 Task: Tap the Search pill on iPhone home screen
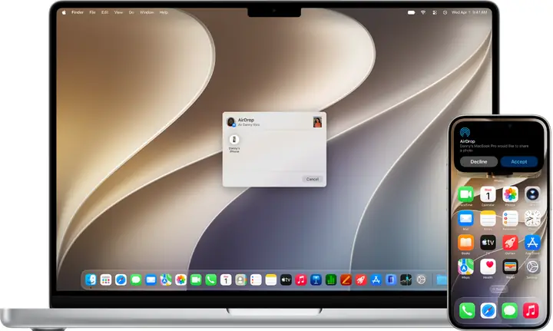coord(498,290)
